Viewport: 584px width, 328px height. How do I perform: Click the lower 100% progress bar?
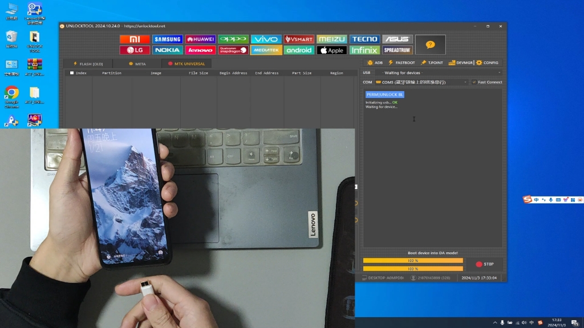coord(413,269)
